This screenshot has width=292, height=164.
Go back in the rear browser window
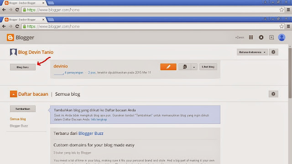tap(4, 10)
